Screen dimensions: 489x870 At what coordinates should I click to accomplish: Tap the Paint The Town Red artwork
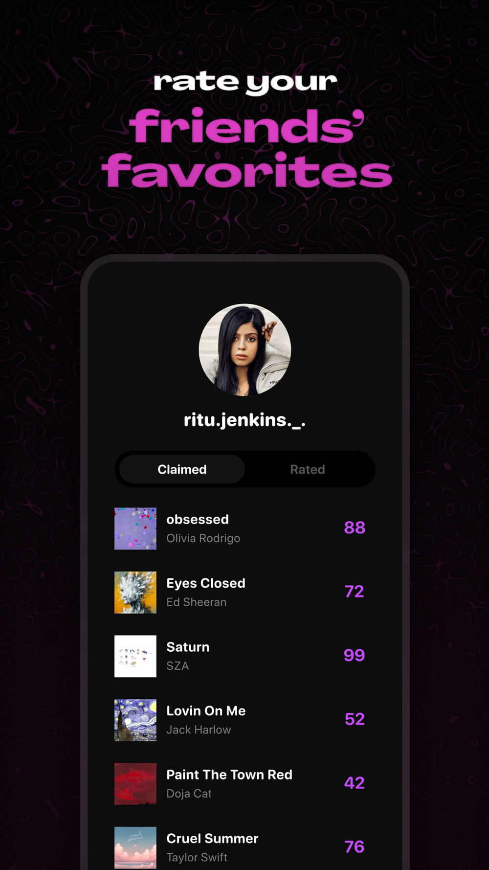(x=135, y=784)
